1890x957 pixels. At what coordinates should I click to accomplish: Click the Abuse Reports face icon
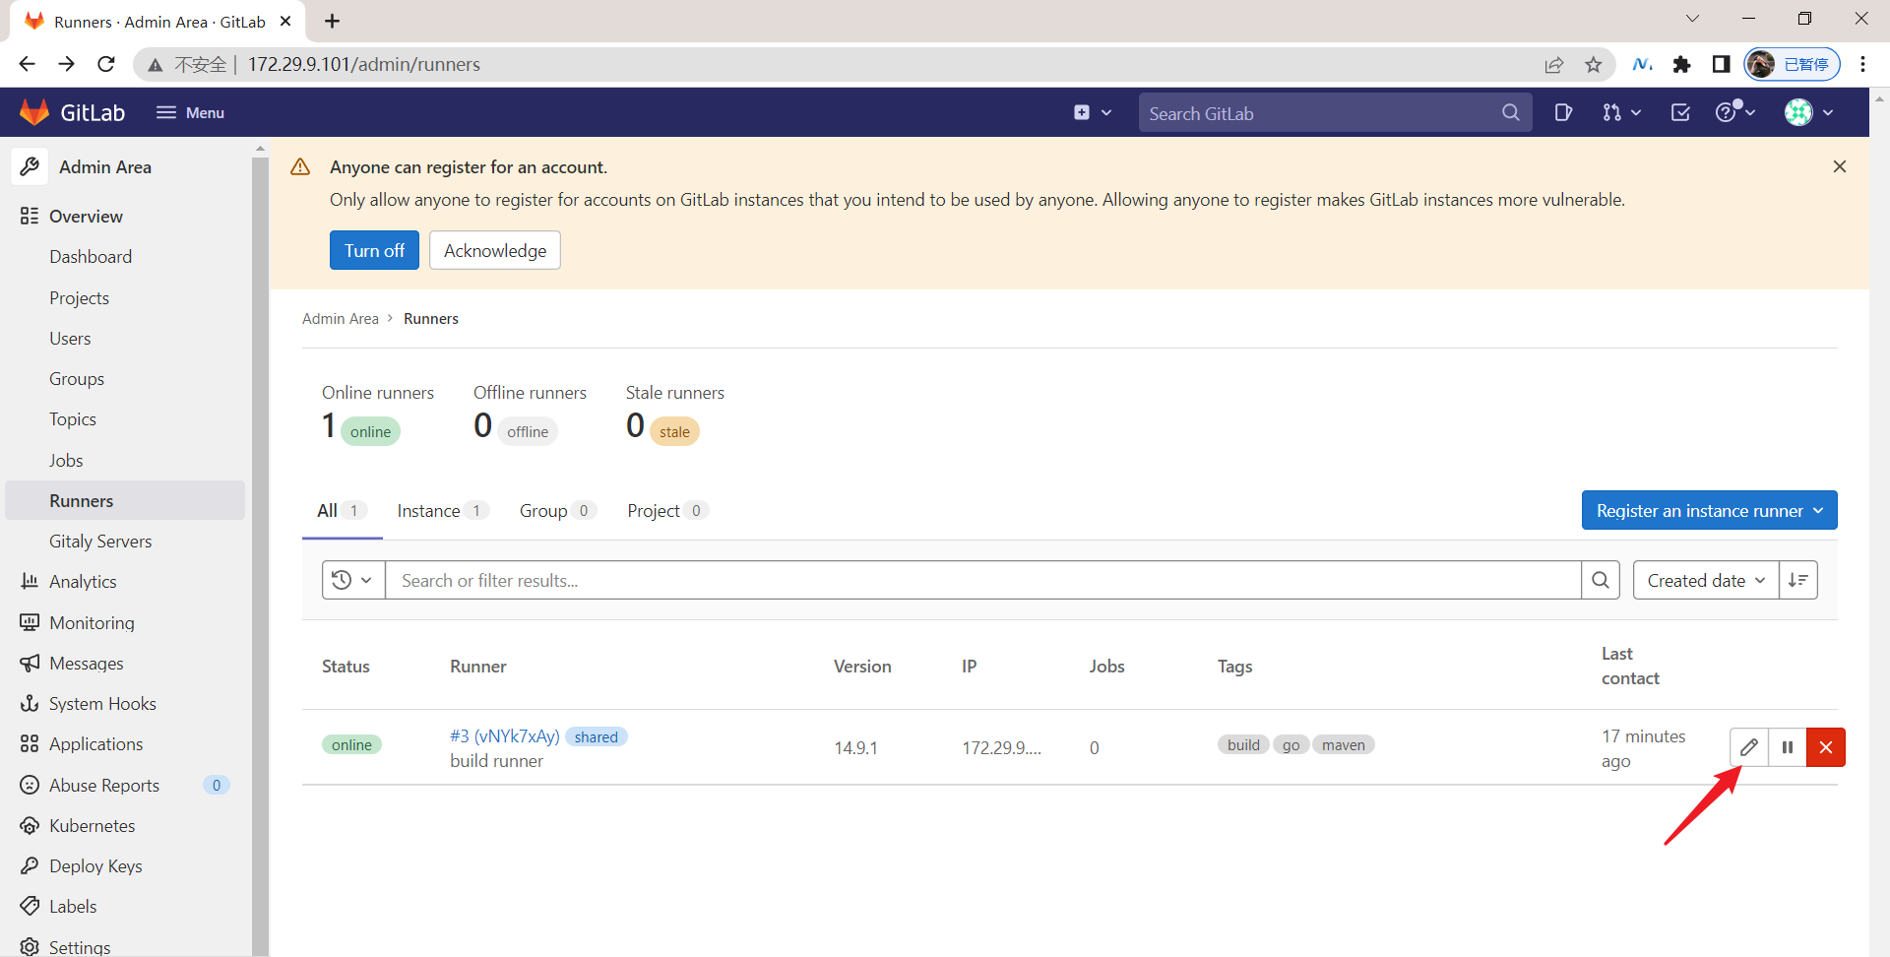30,785
